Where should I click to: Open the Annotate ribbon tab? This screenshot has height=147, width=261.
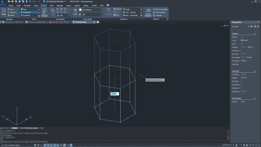point(27,5)
